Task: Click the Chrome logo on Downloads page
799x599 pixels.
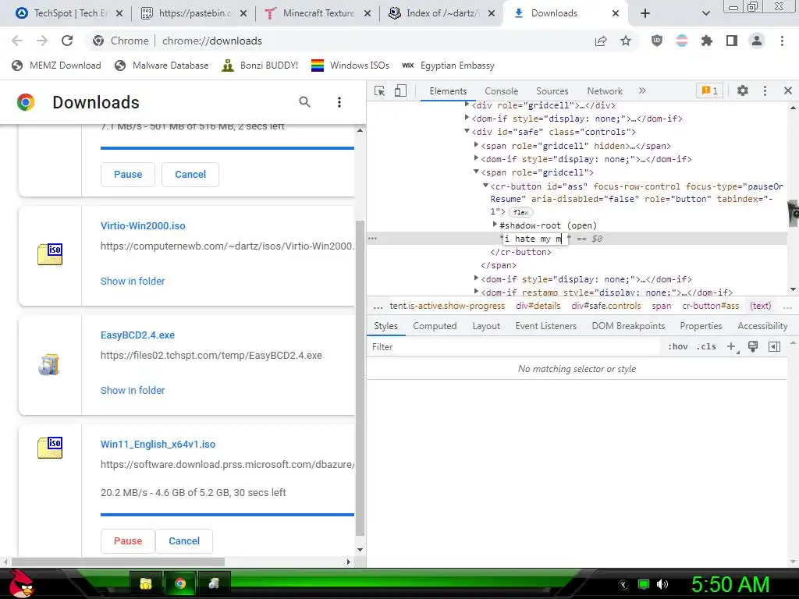Action: [x=26, y=102]
